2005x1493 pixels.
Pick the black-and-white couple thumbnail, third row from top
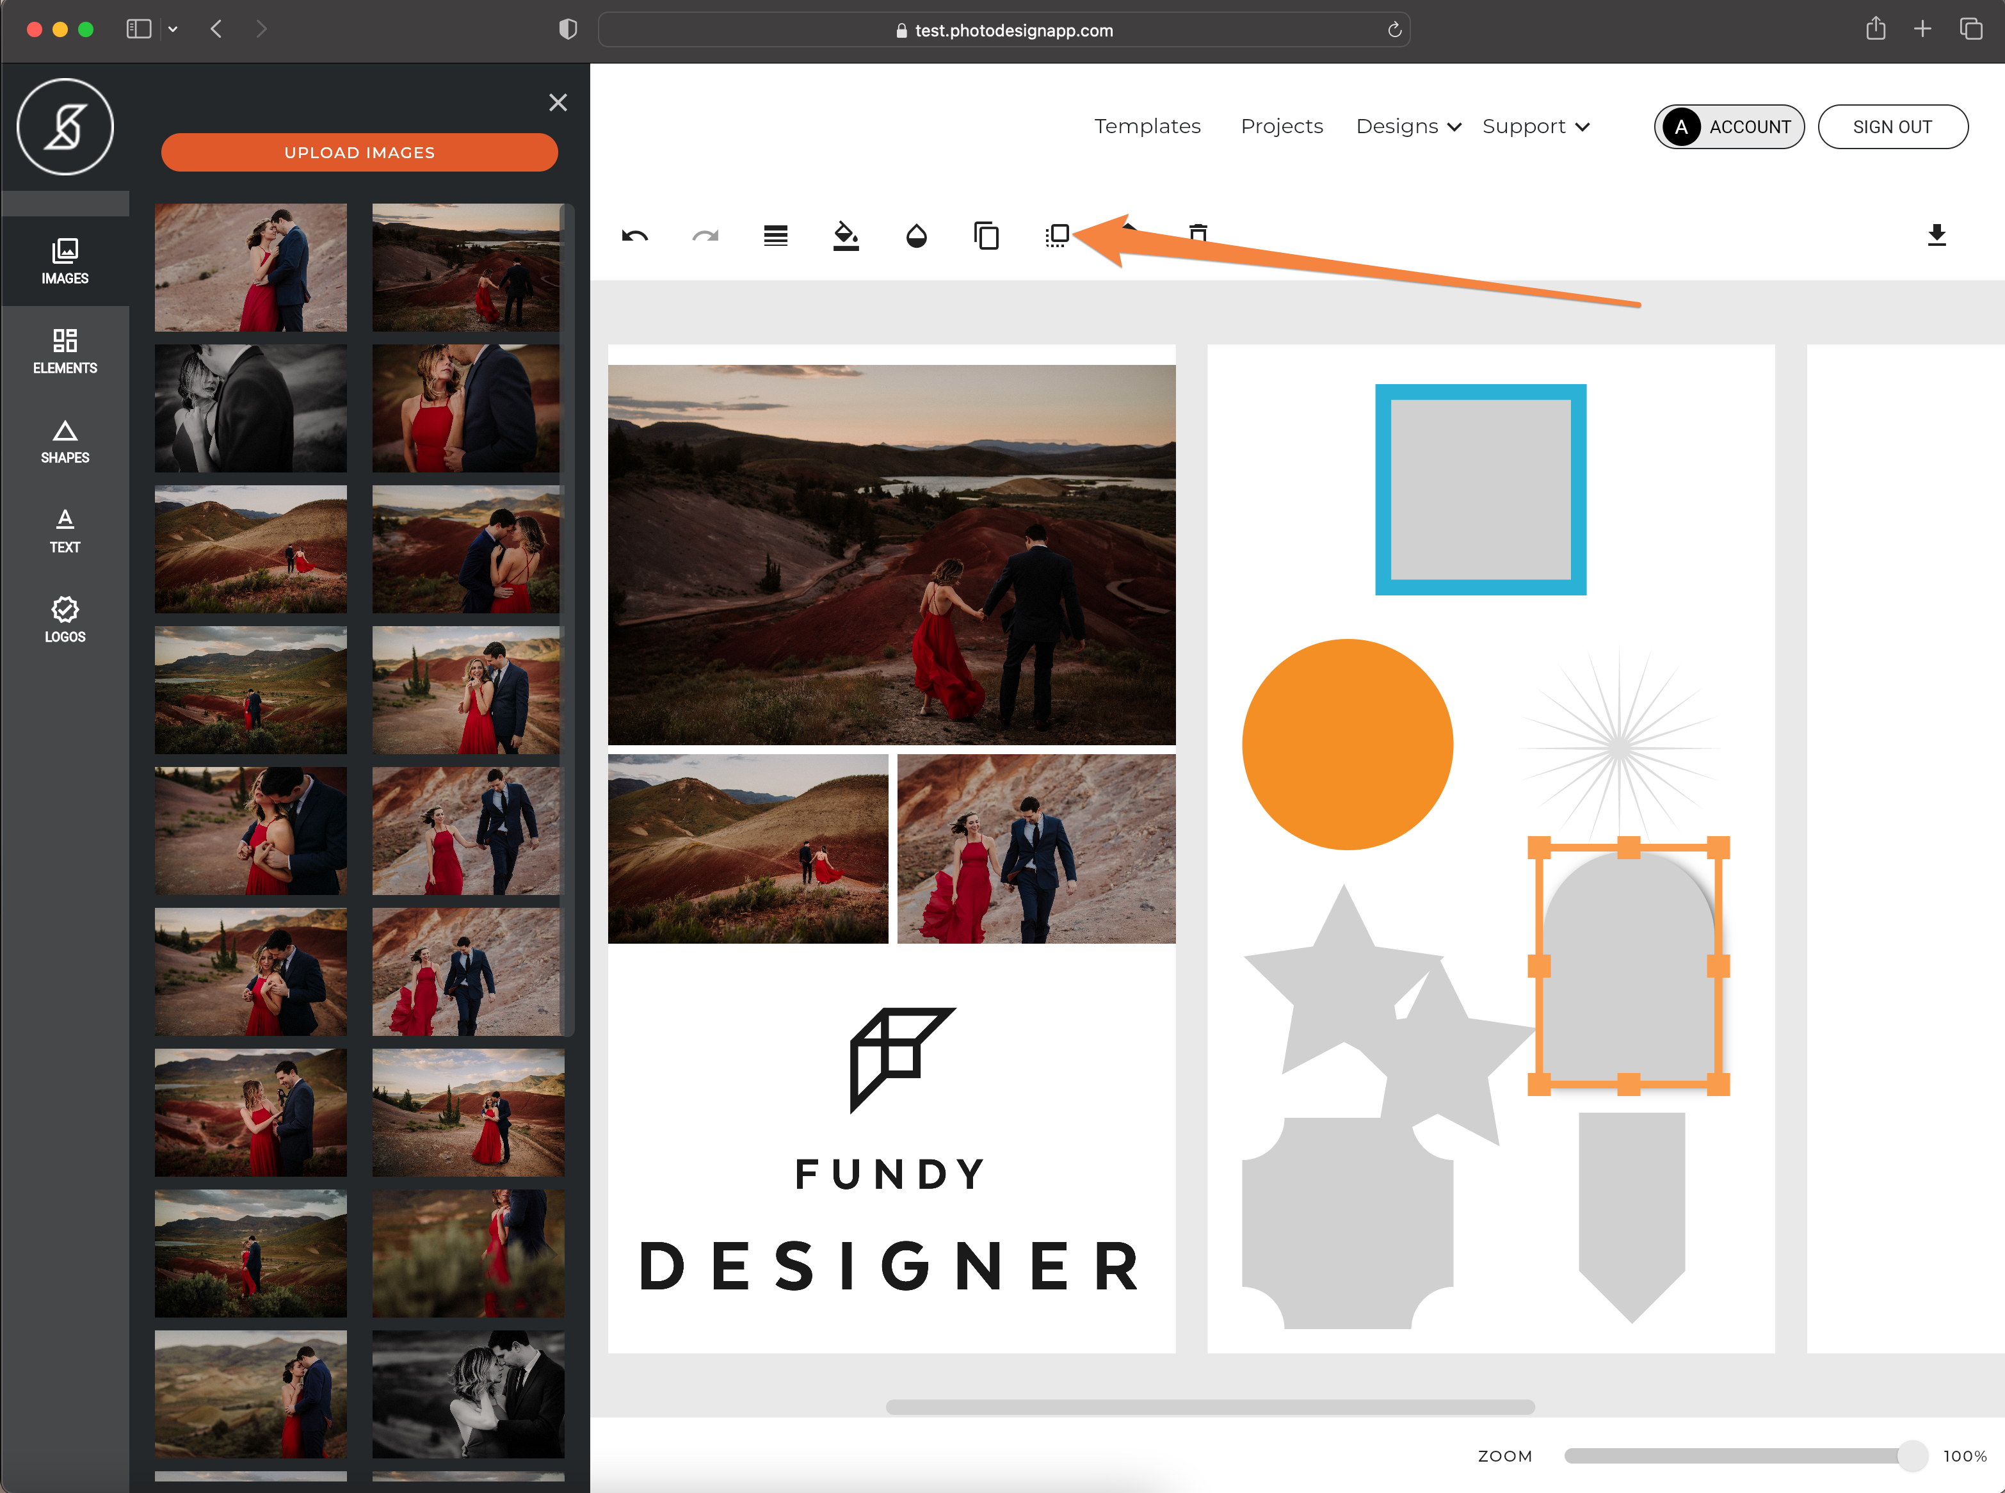250,408
